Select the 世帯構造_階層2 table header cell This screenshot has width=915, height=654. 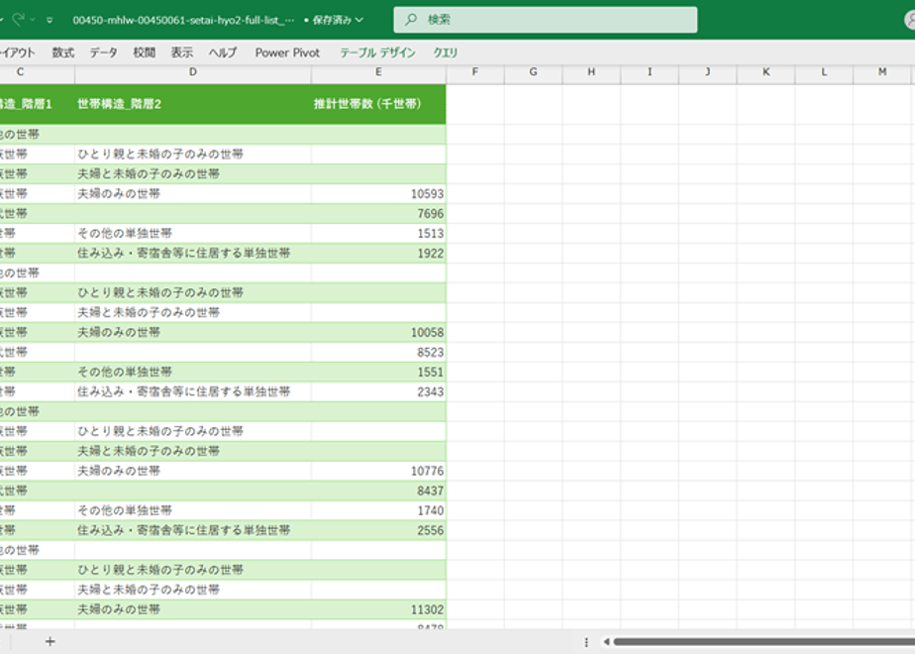click(x=193, y=104)
